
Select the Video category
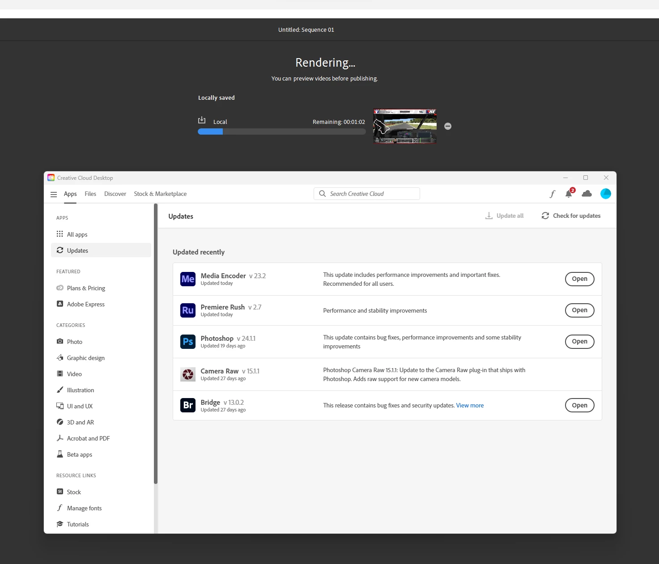(101, 374)
